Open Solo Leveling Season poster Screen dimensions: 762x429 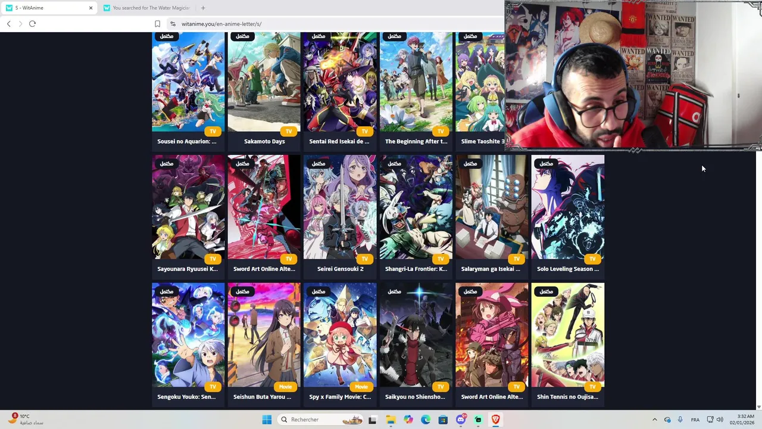(568, 207)
